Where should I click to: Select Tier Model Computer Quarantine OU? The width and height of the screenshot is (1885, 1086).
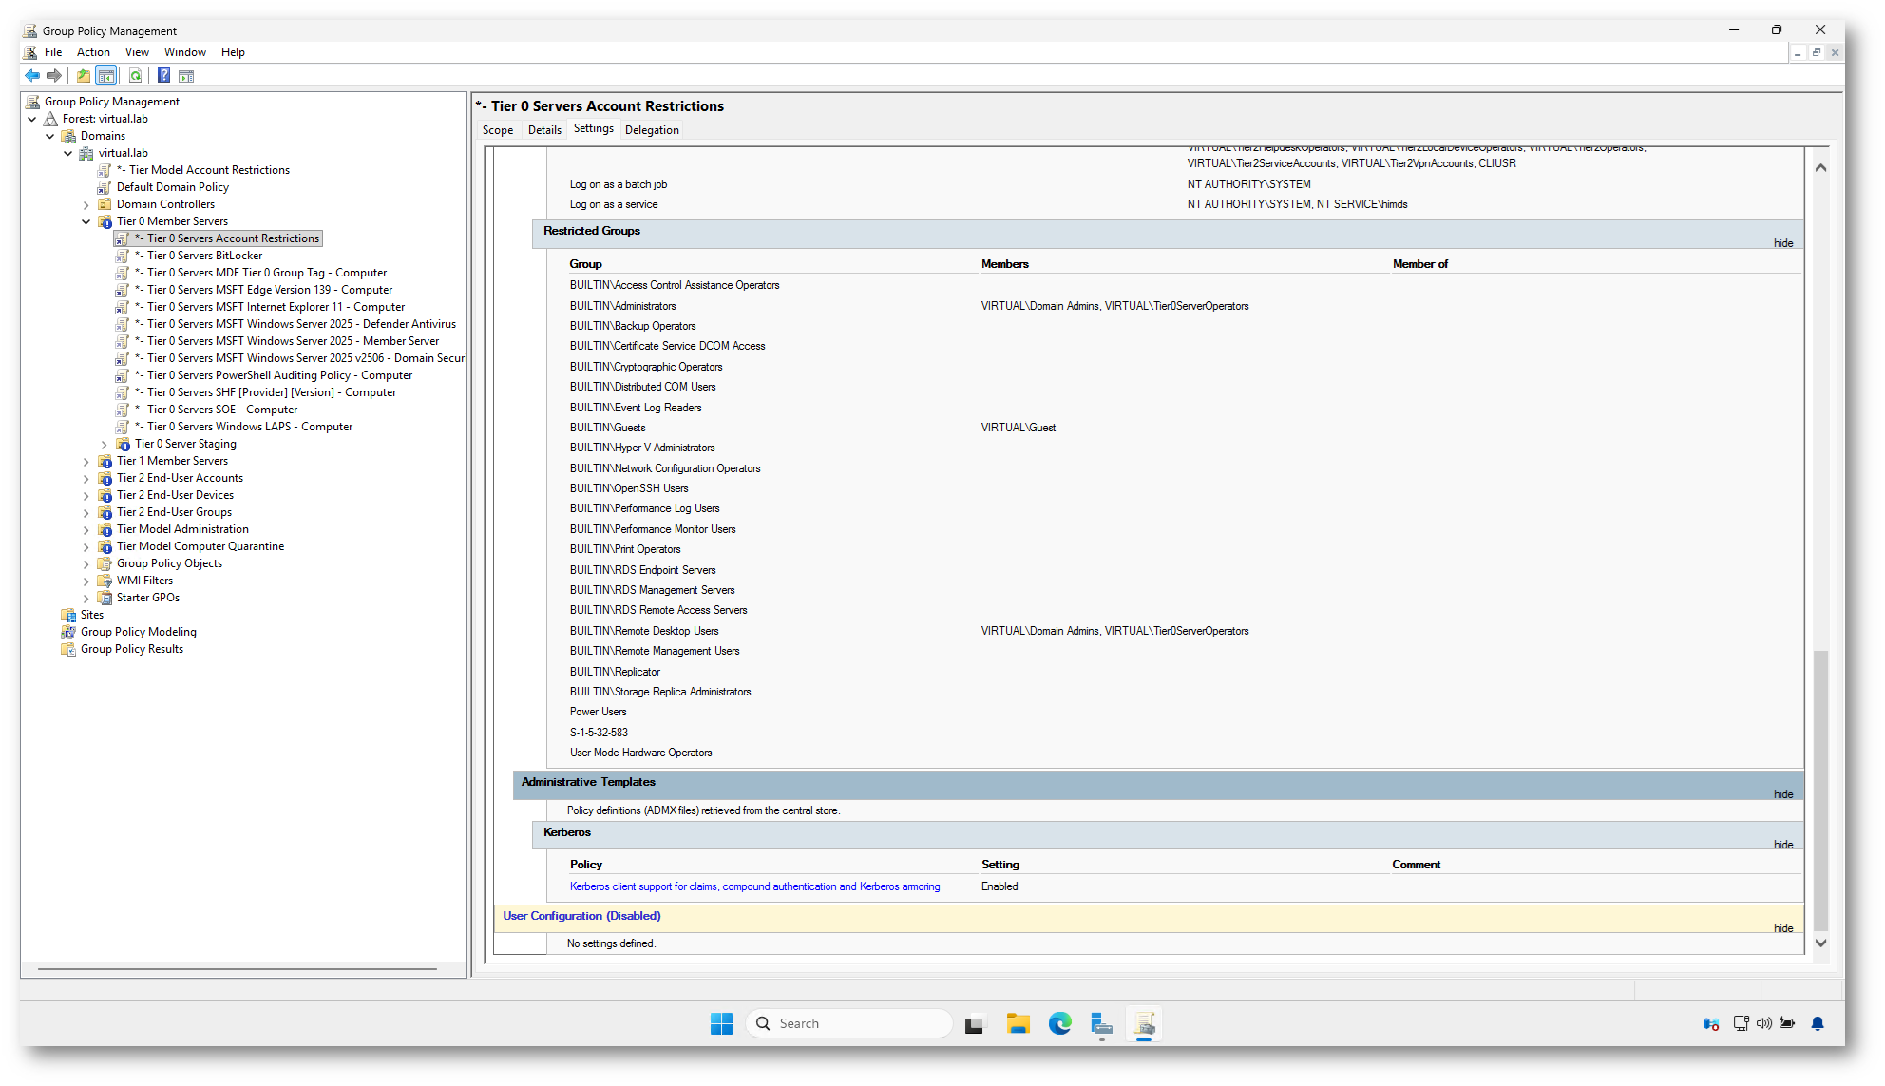200,547
